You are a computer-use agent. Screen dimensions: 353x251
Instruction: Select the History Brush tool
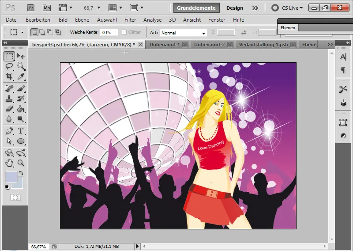[21, 99]
